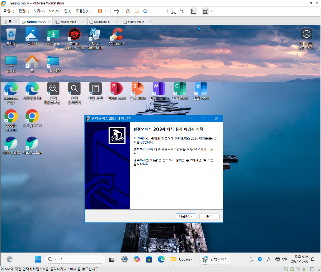Select the Revo Uninstaller icon
The width and height of the screenshot is (321, 272).
point(96,39)
